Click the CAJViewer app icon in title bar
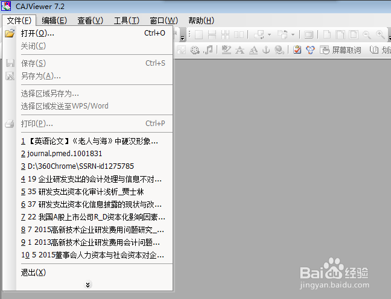The image size is (391, 299). [x=6, y=6]
